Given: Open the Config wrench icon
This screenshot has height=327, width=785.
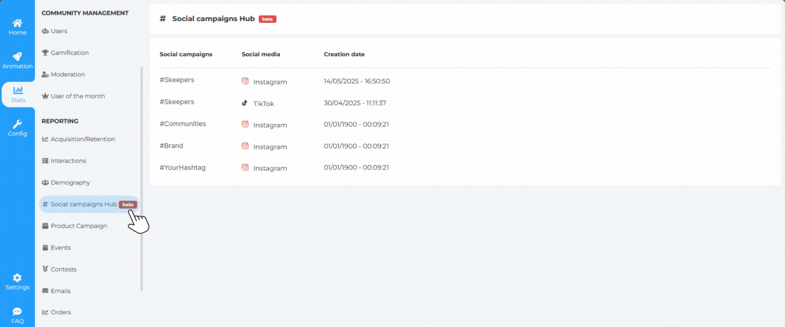Looking at the screenshot, I should pos(17,124).
